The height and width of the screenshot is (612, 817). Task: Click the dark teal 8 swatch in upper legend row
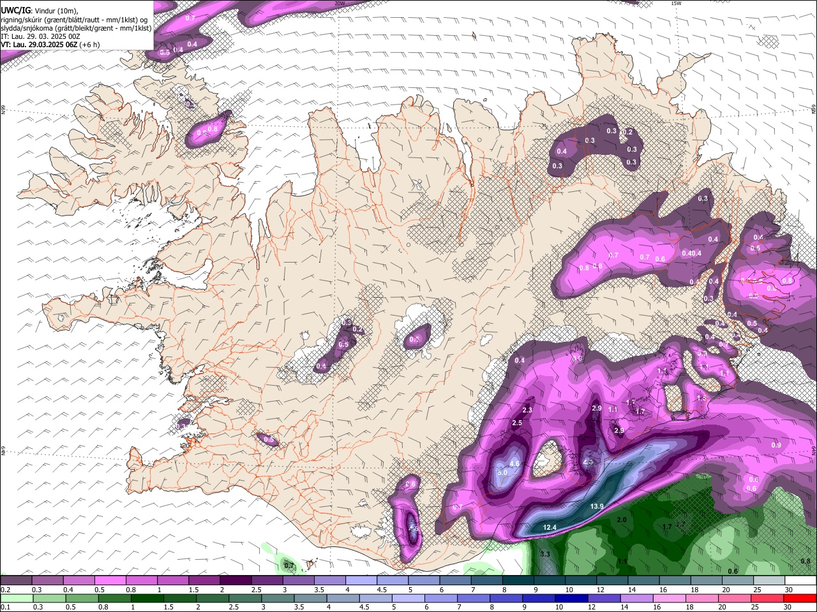click(518, 581)
